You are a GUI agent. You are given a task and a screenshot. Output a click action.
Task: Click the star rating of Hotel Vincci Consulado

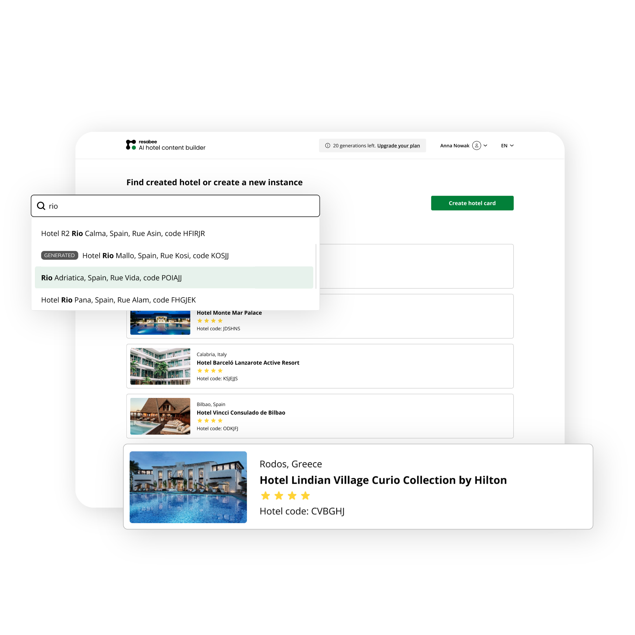210,421
